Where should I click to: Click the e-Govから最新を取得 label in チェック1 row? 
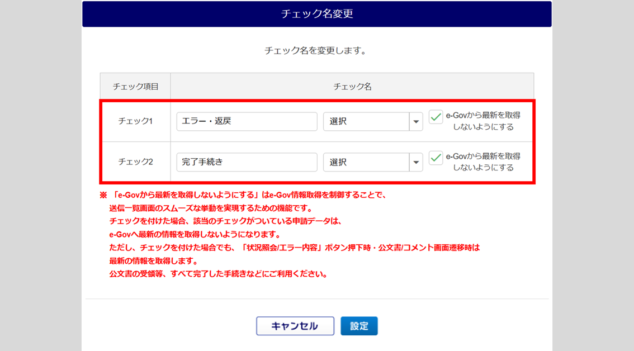[483, 121]
